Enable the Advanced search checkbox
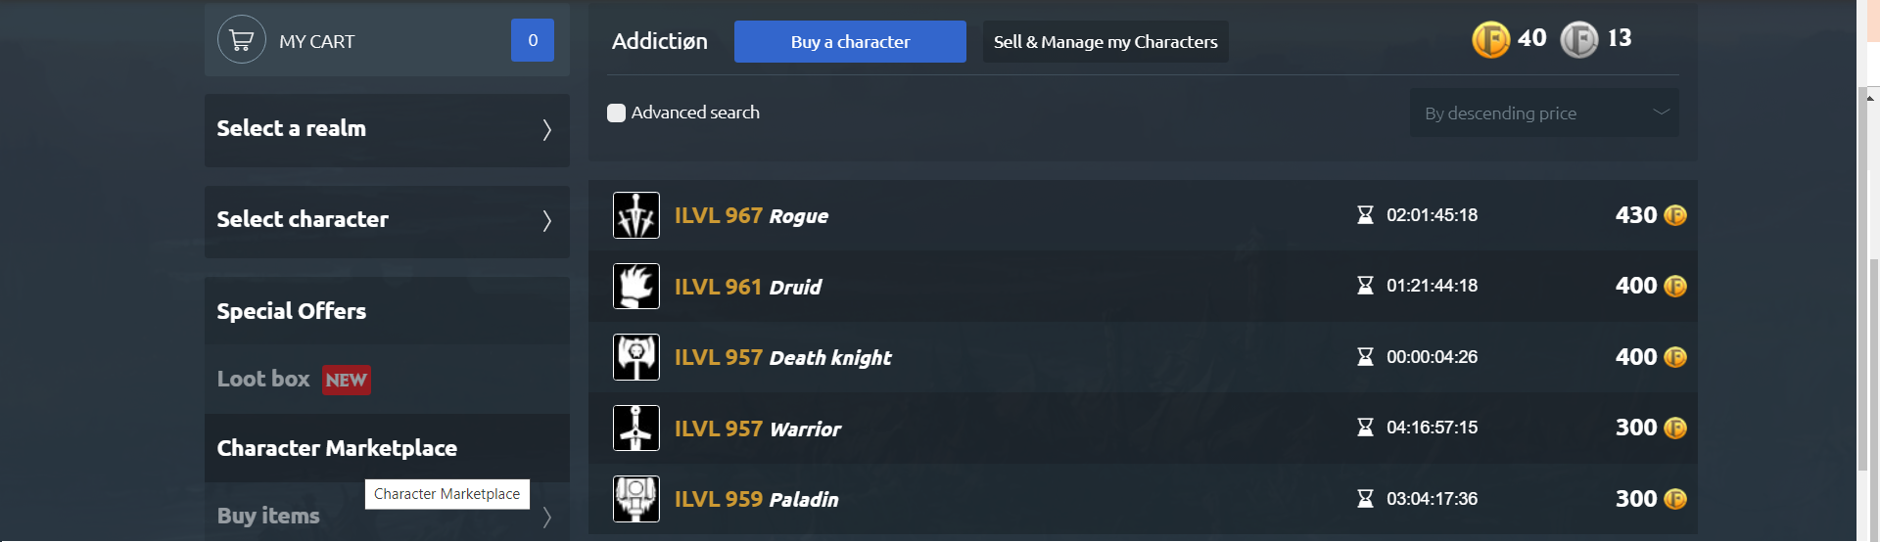This screenshot has height=542, width=1880. coord(617,113)
